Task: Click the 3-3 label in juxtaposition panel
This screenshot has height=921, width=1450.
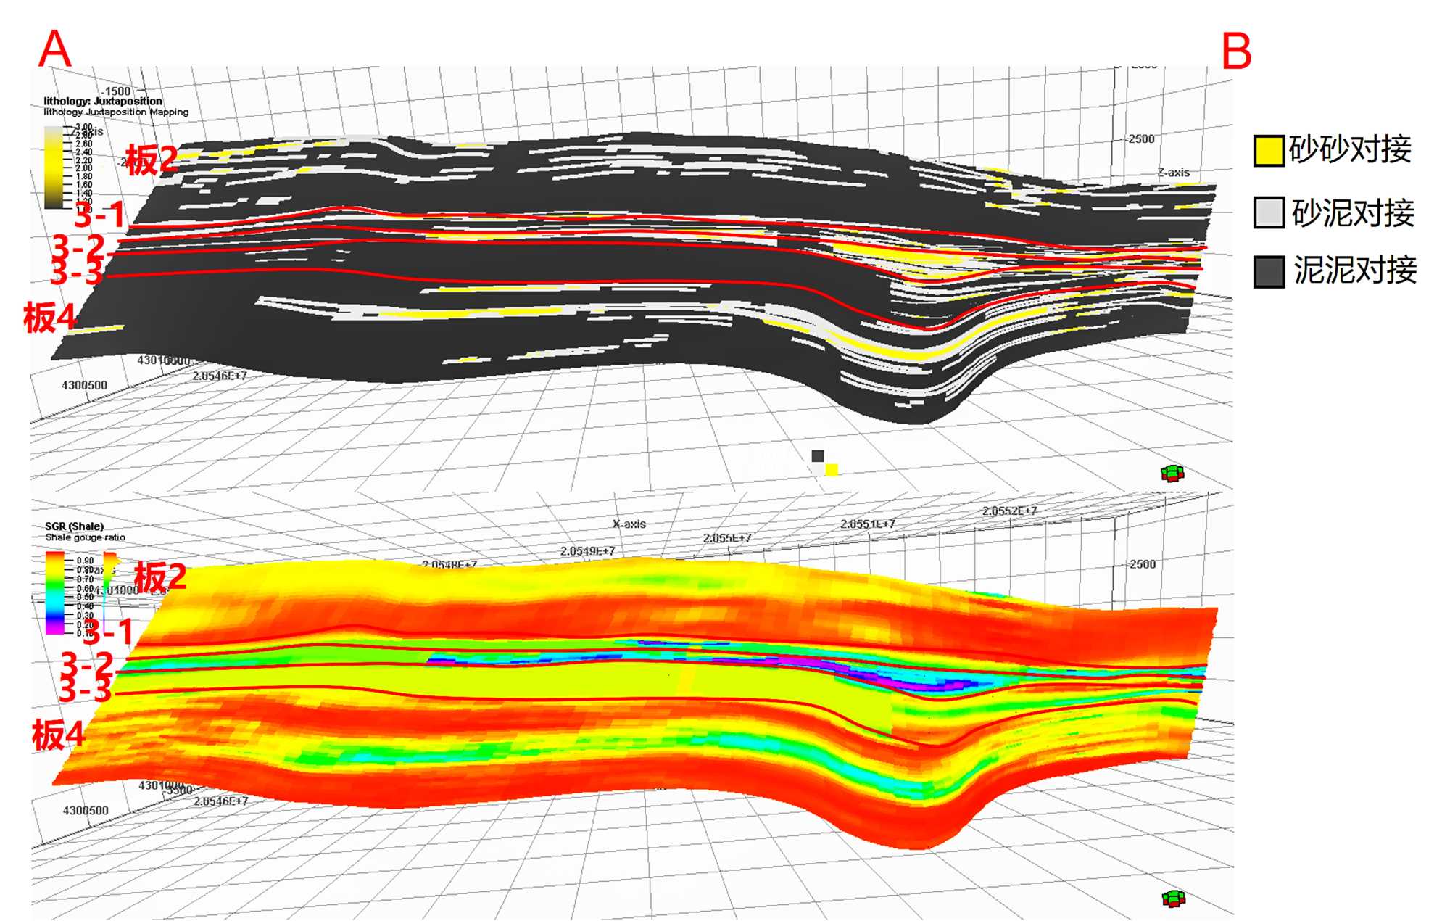Action: coord(76,273)
